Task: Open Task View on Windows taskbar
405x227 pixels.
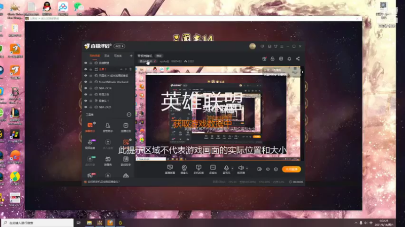Action: coord(78,222)
